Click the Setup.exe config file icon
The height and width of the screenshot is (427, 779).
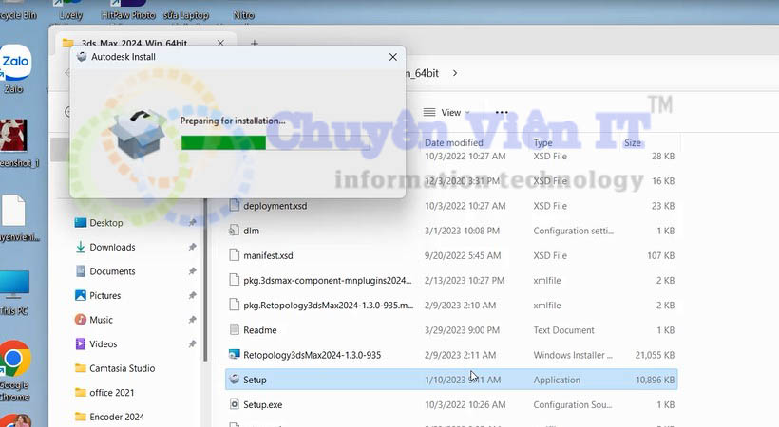pyautogui.click(x=235, y=404)
